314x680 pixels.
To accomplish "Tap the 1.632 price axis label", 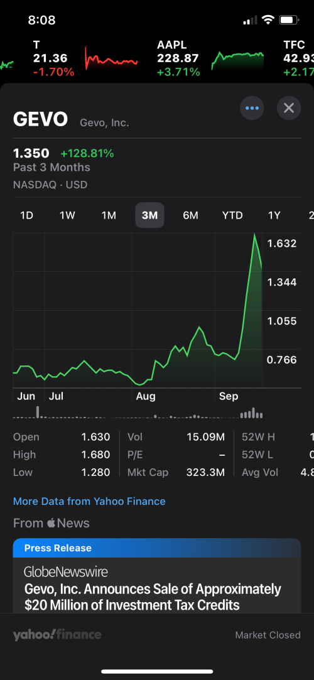I will click(282, 243).
